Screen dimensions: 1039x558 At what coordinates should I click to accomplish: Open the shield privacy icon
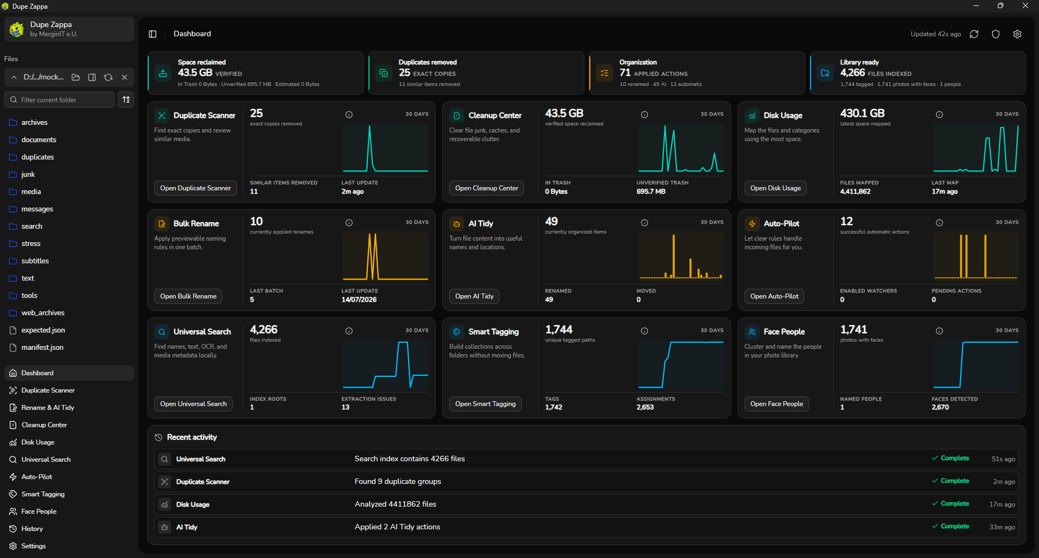coord(996,34)
